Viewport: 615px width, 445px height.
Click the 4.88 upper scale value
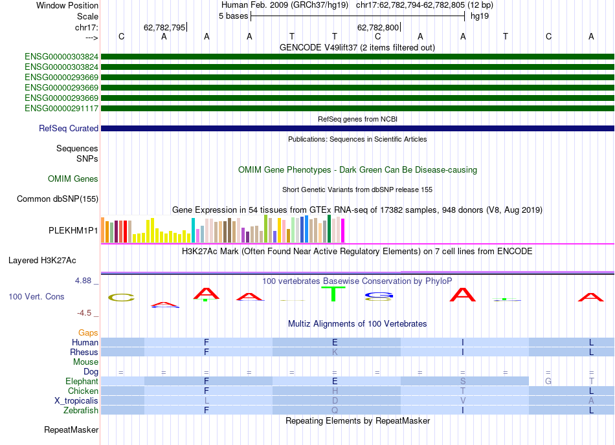click(83, 281)
